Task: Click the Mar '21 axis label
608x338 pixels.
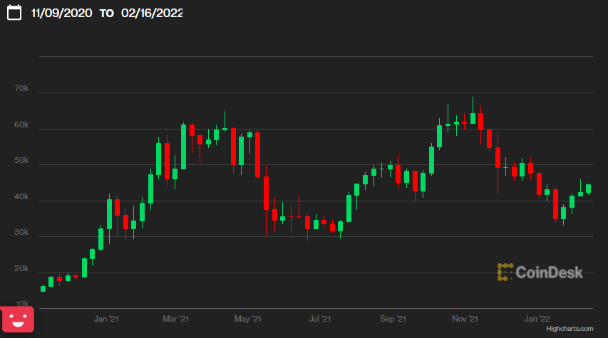Action: [175, 319]
